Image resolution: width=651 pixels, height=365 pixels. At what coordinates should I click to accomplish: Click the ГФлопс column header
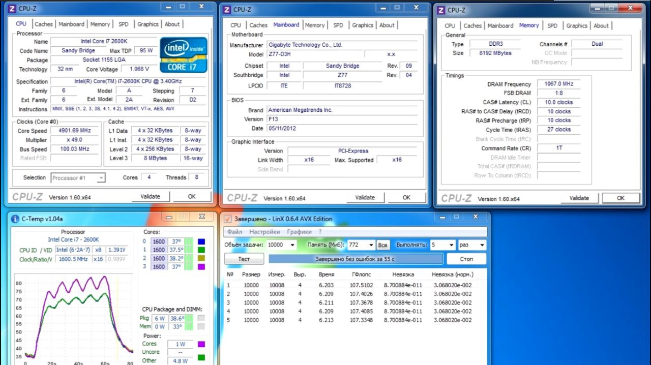361,275
